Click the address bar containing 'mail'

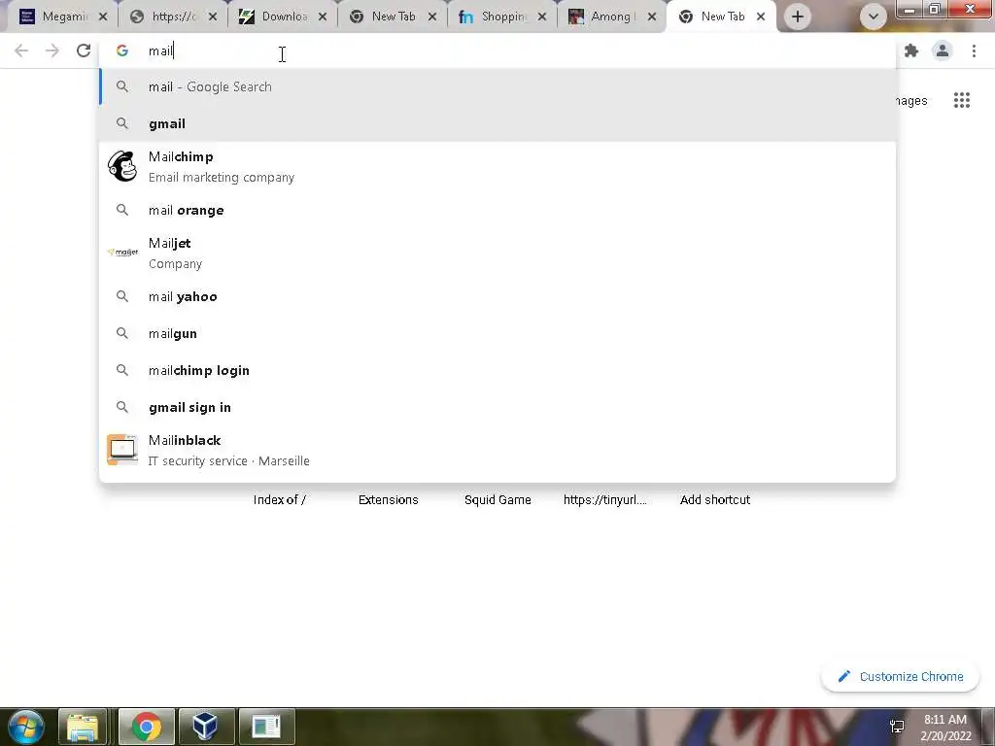click(497, 51)
